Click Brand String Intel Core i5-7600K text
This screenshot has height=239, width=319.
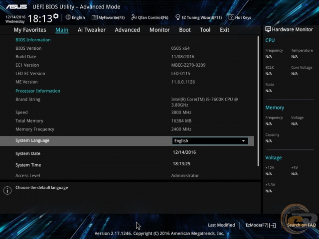(204, 102)
